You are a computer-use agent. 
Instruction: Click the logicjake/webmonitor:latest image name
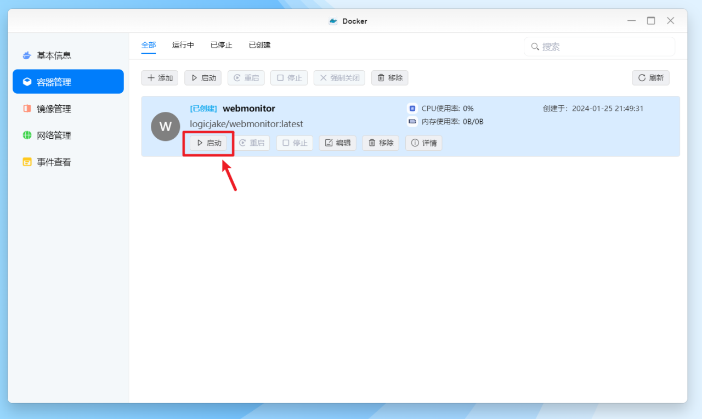246,124
